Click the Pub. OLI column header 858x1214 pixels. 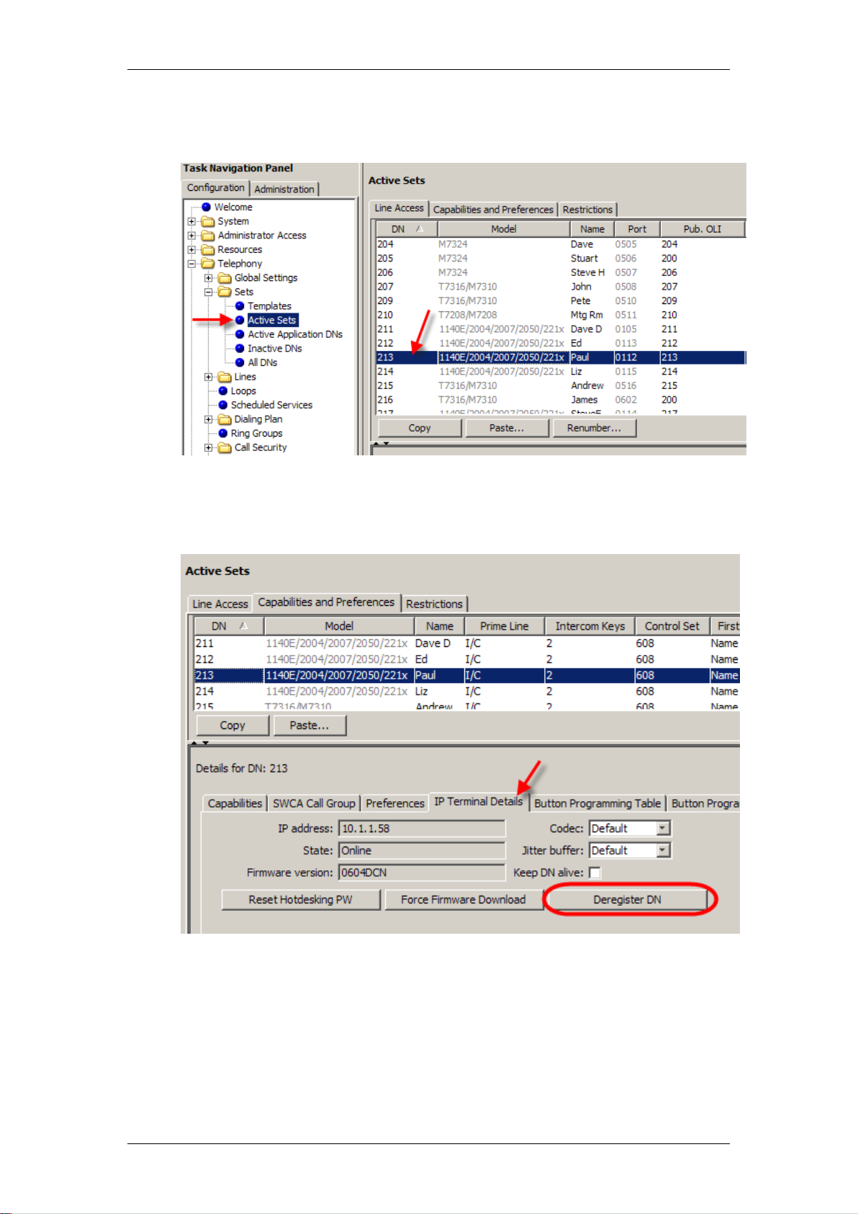pyautogui.click(x=703, y=229)
